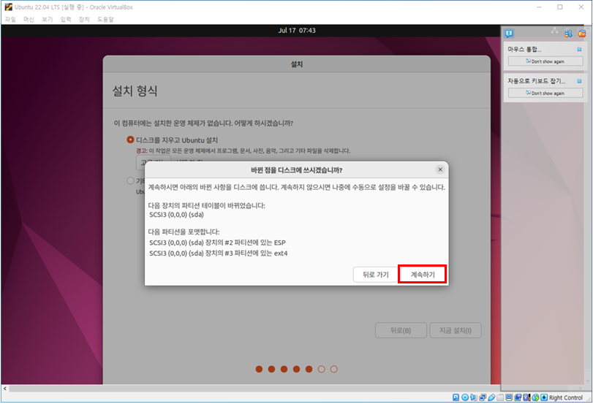Click the USB devices status icon
593x404 pixels.
[491, 397]
